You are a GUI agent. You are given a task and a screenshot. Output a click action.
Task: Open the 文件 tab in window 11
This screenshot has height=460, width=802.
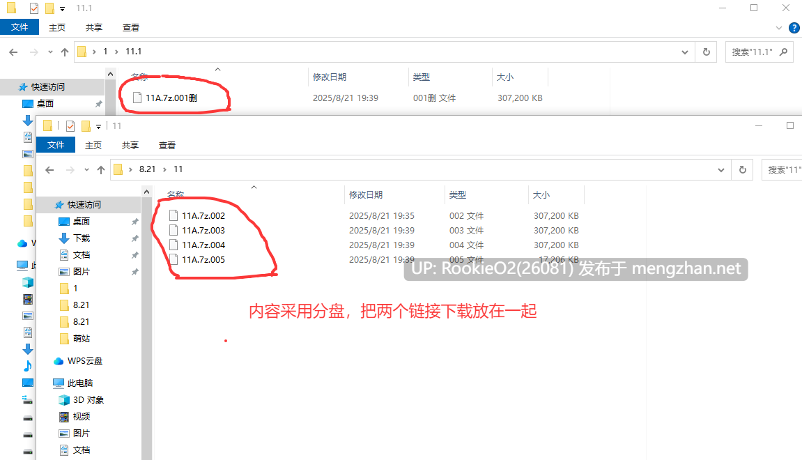click(x=56, y=145)
